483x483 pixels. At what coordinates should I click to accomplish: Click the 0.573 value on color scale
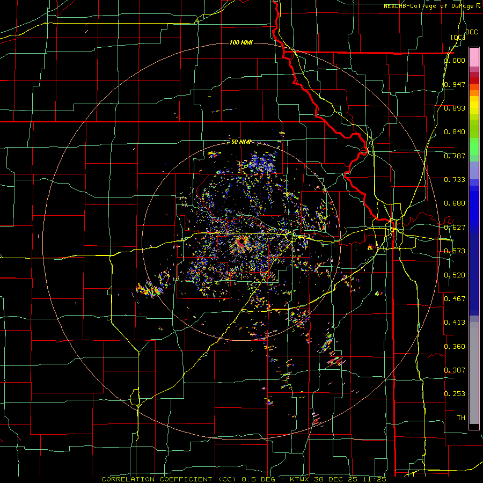[x=455, y=251]
